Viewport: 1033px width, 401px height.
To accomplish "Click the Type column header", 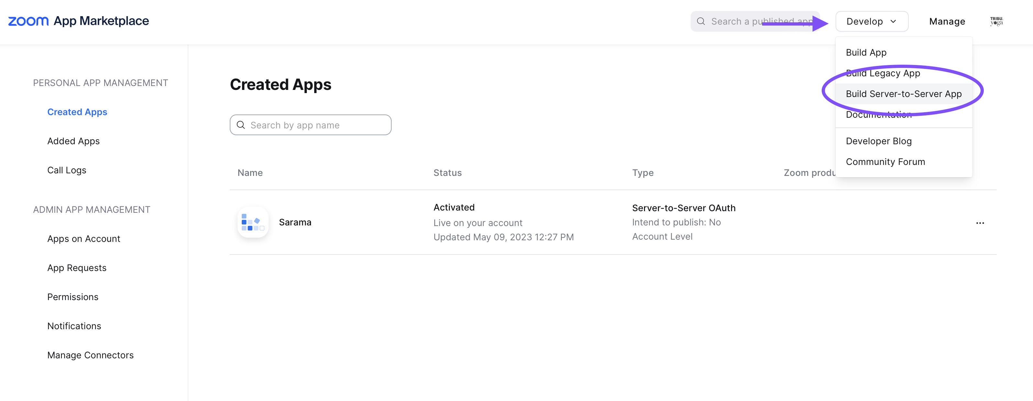I will click(x=643, y=173).
